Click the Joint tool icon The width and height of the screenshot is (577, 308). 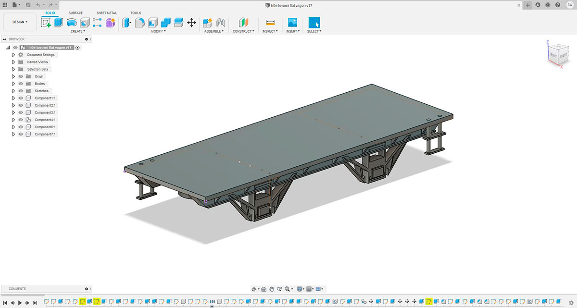coord(221,22)
